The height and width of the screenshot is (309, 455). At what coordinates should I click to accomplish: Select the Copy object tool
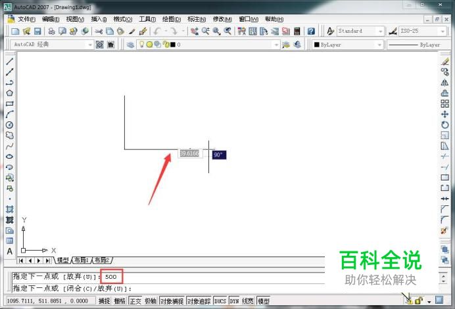click(x=444, y=72)
